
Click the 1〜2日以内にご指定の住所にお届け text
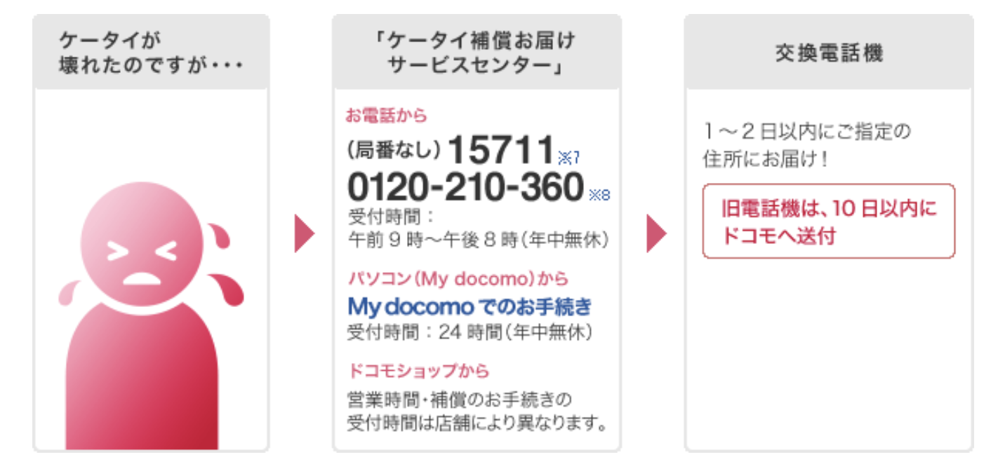tap(806, 145)
